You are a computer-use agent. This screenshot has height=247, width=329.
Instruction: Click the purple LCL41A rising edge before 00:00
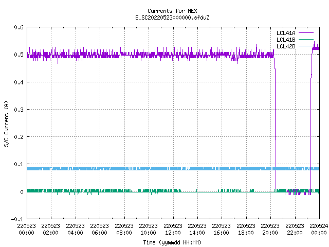click(311, 126)
